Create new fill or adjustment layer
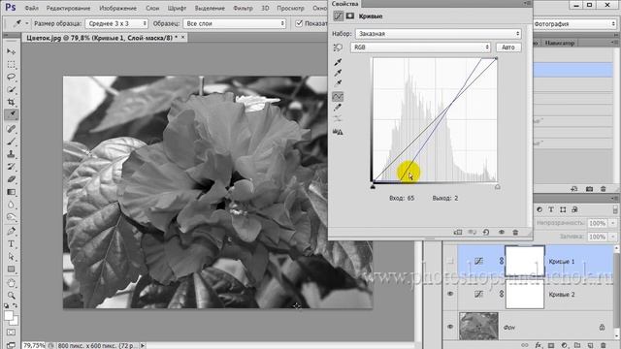 pos(565,345)
